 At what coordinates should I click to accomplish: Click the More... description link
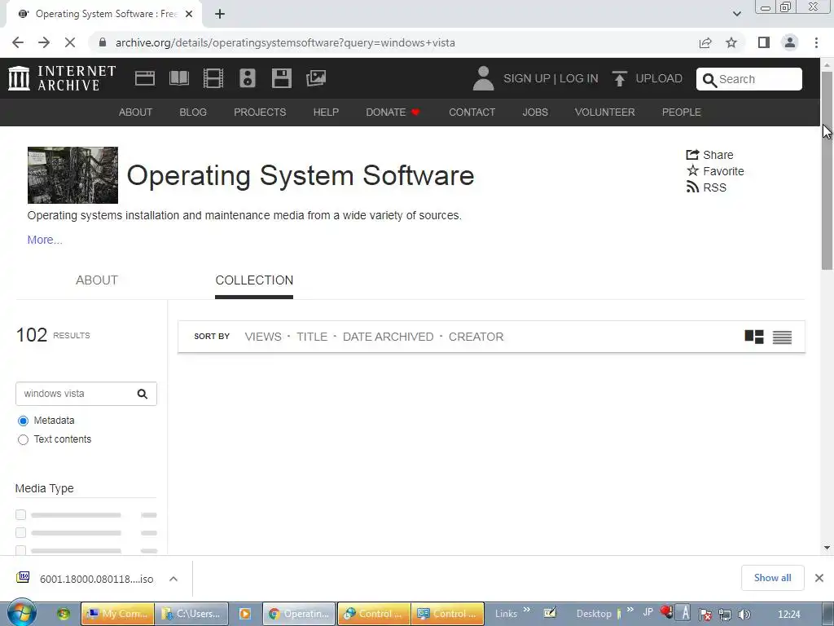coord(45,240)
